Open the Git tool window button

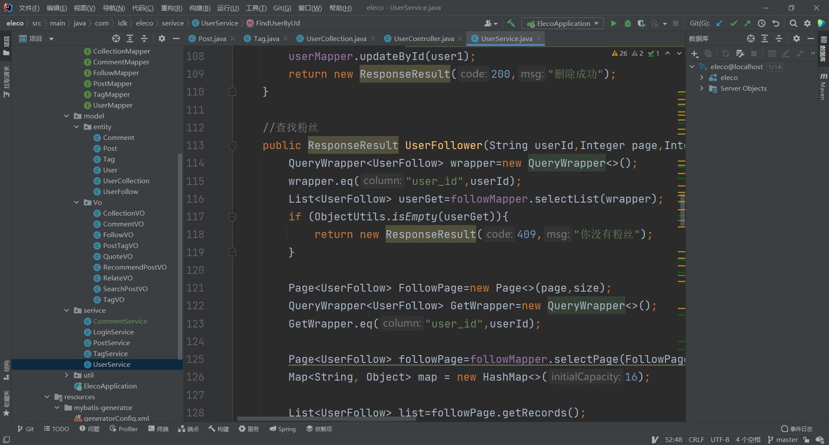pyautogui.click(x=25, y=429)
